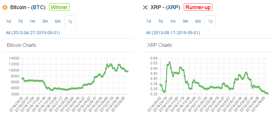Click the 0.25 label on XRP axis
This screenshot has width=274, height=116.
click(154, 94)
